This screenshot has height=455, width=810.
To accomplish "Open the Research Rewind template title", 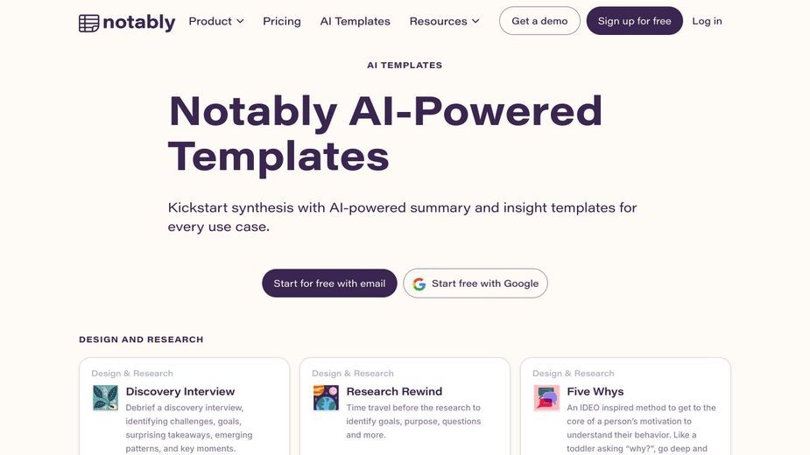I will click(394, 391).
